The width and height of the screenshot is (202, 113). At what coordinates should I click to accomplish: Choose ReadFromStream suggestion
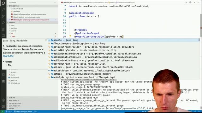tap(124, 64)
